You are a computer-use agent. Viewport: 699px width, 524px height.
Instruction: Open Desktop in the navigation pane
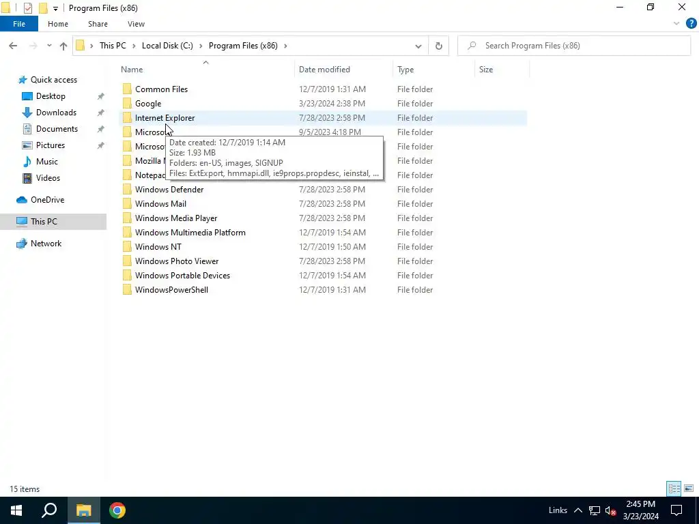tap(51, 96)
